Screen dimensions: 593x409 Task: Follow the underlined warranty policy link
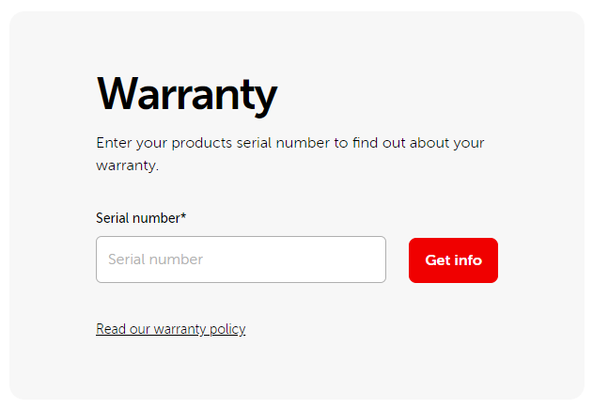(170, 329)
